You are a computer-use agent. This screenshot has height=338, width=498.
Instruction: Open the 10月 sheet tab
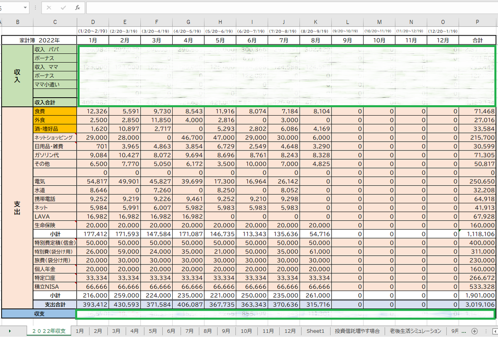click(x=246, y=331)
